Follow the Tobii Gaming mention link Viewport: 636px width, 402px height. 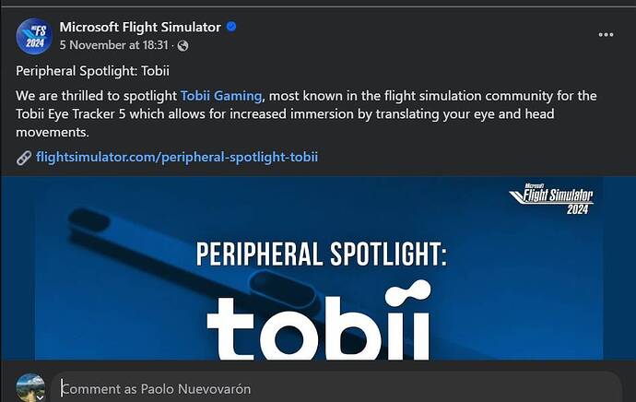coord(221,96)
